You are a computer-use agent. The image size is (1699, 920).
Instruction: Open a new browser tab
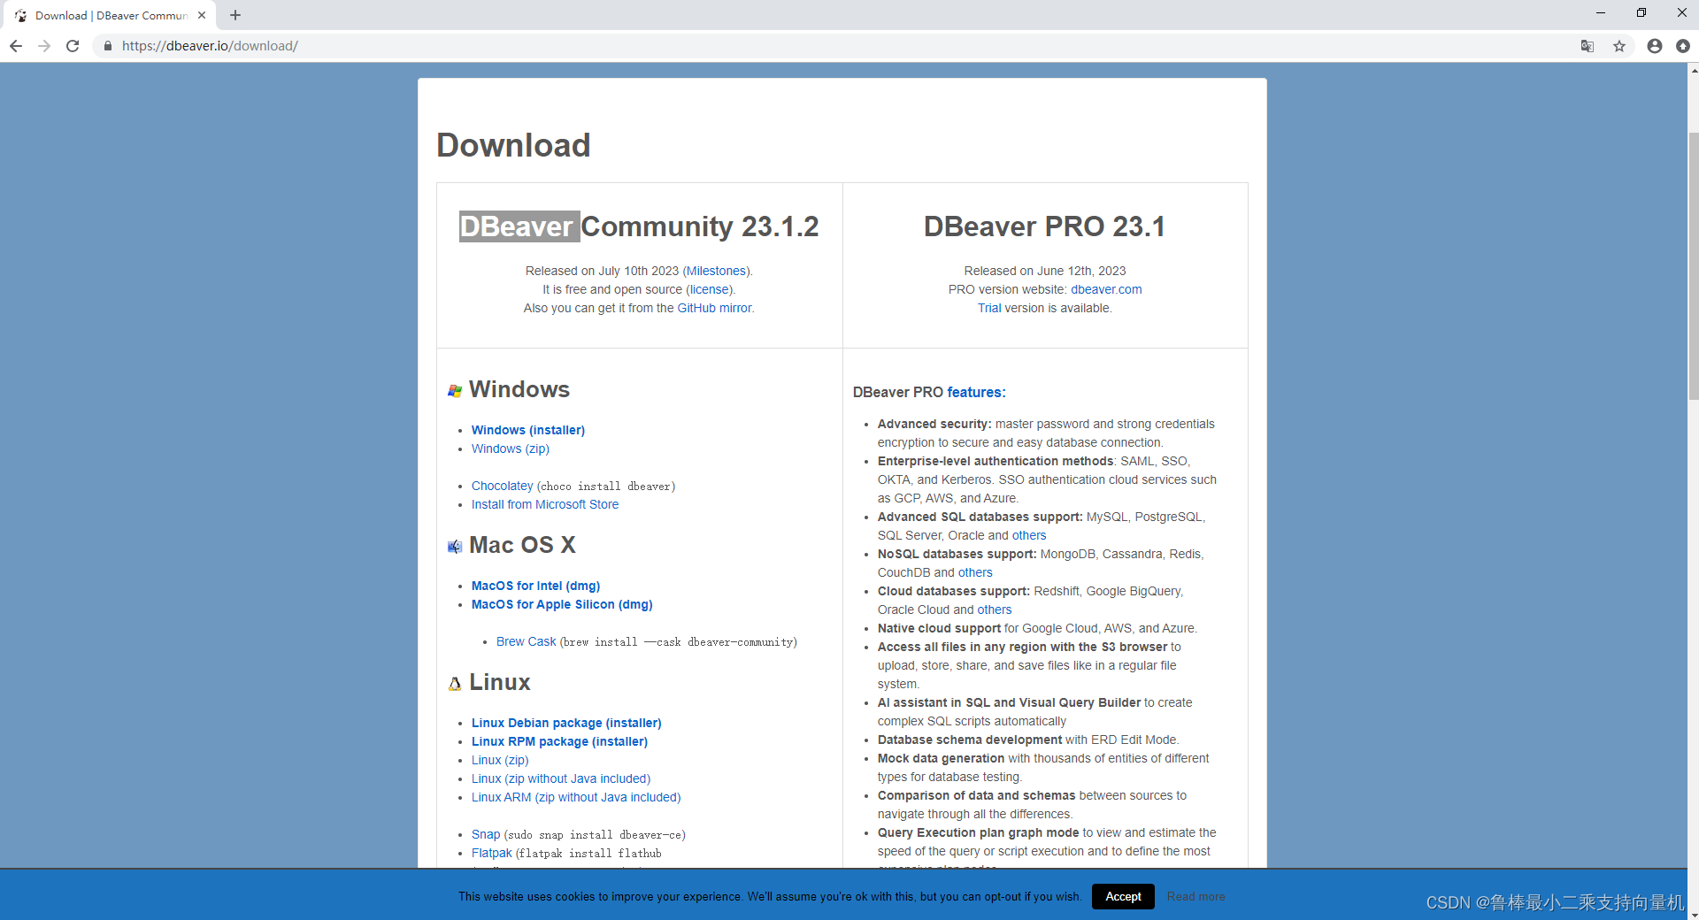click(x=235, y=15)
